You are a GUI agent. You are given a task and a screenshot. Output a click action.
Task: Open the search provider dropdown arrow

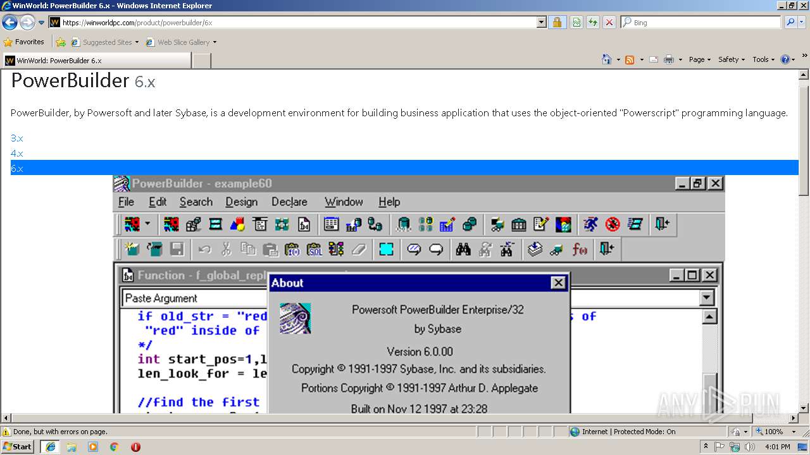click(802, 22)
